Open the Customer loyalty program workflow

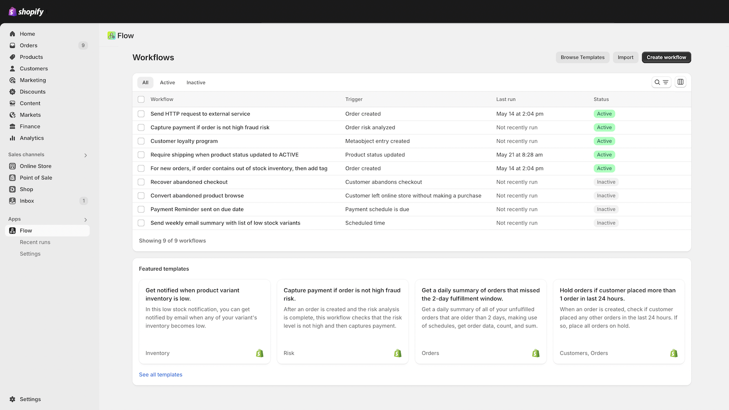(x=184, y=141)
